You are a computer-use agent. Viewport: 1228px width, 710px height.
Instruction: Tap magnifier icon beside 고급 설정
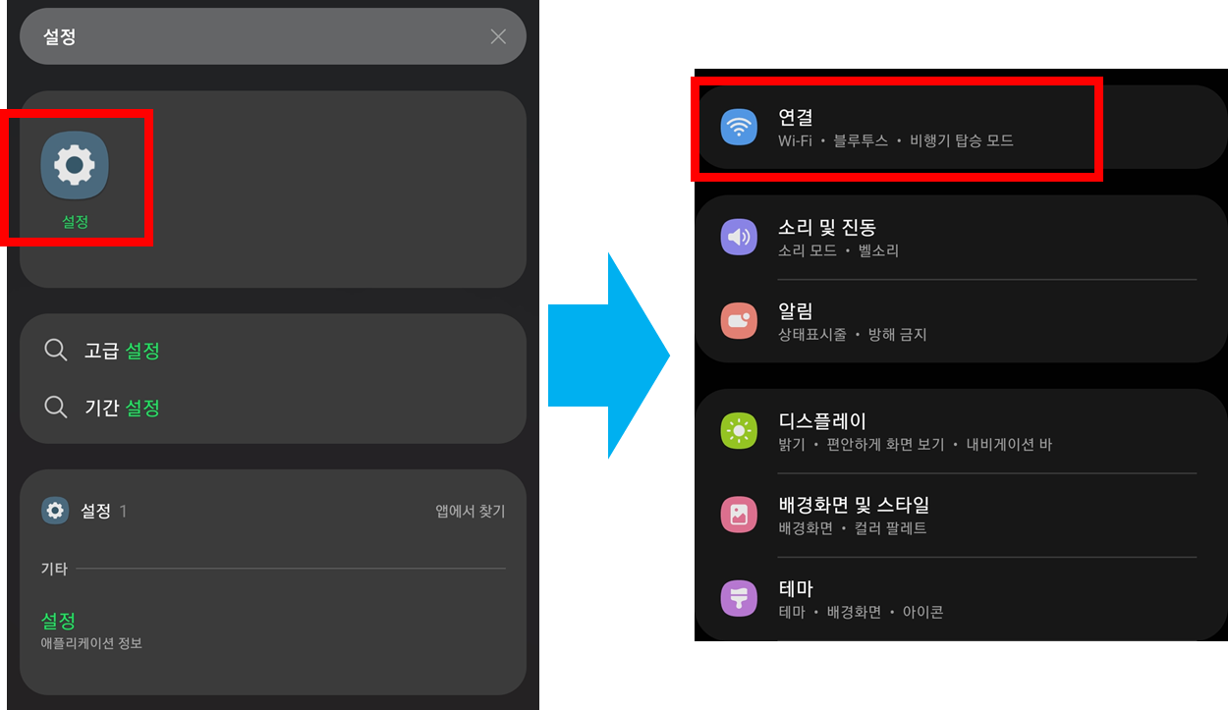click(56, 350)
